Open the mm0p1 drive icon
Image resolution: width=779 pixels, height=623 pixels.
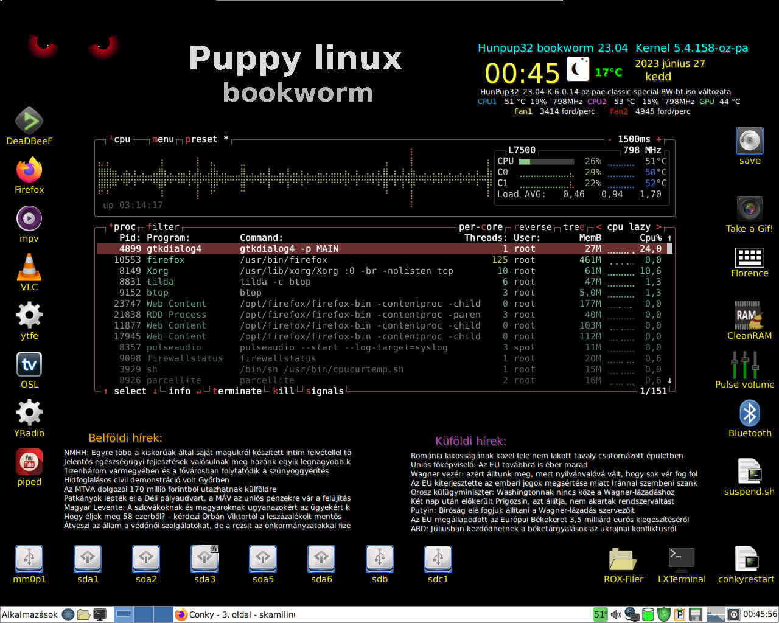[x=29, y=559]
